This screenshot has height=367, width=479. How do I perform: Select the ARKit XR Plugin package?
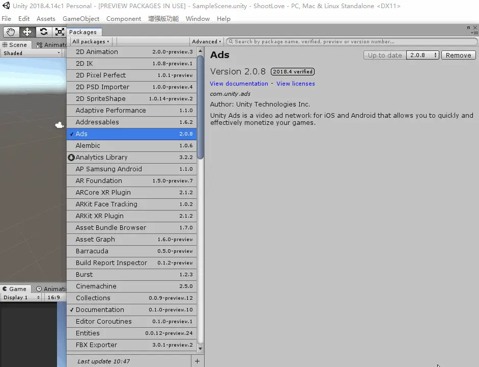[x=132, y=216]
